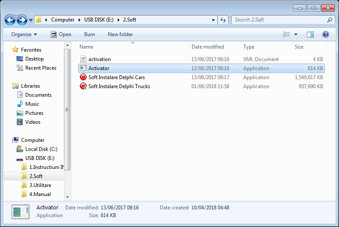Open the Organize menu
The width and height of the screenshot is (339, 227).
tap(24, 34)
